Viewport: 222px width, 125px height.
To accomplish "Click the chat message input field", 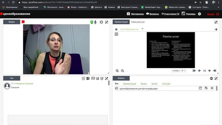I will 58,120.
